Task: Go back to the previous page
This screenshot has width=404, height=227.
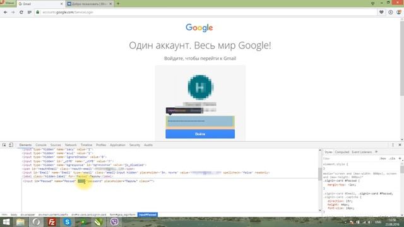Action: [x=6, y=12]
